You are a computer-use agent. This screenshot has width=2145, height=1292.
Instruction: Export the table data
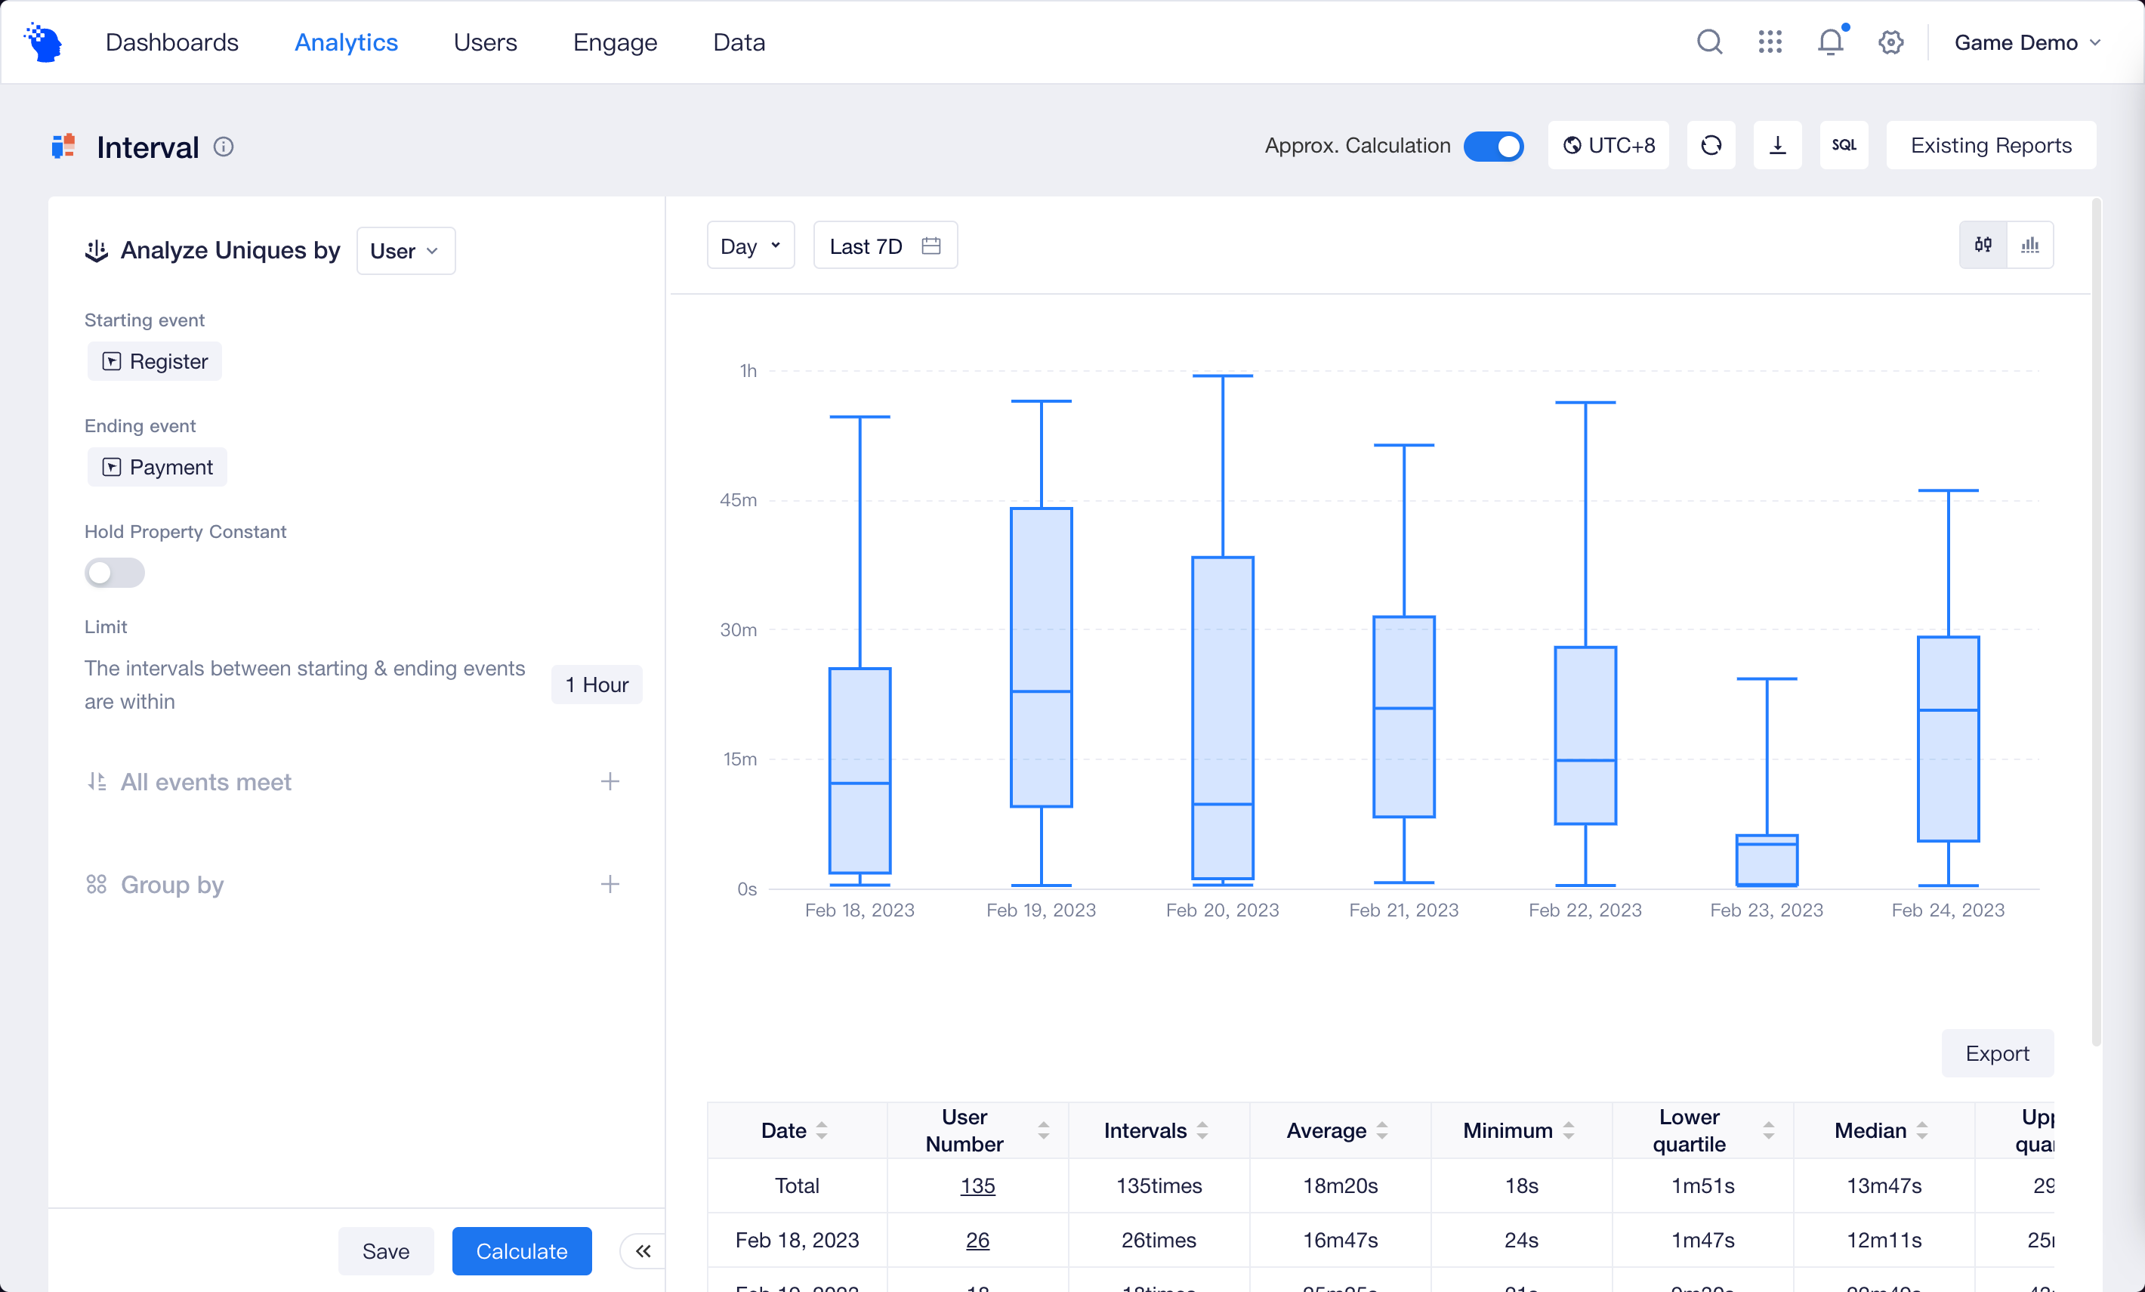pos(1997,1053)
